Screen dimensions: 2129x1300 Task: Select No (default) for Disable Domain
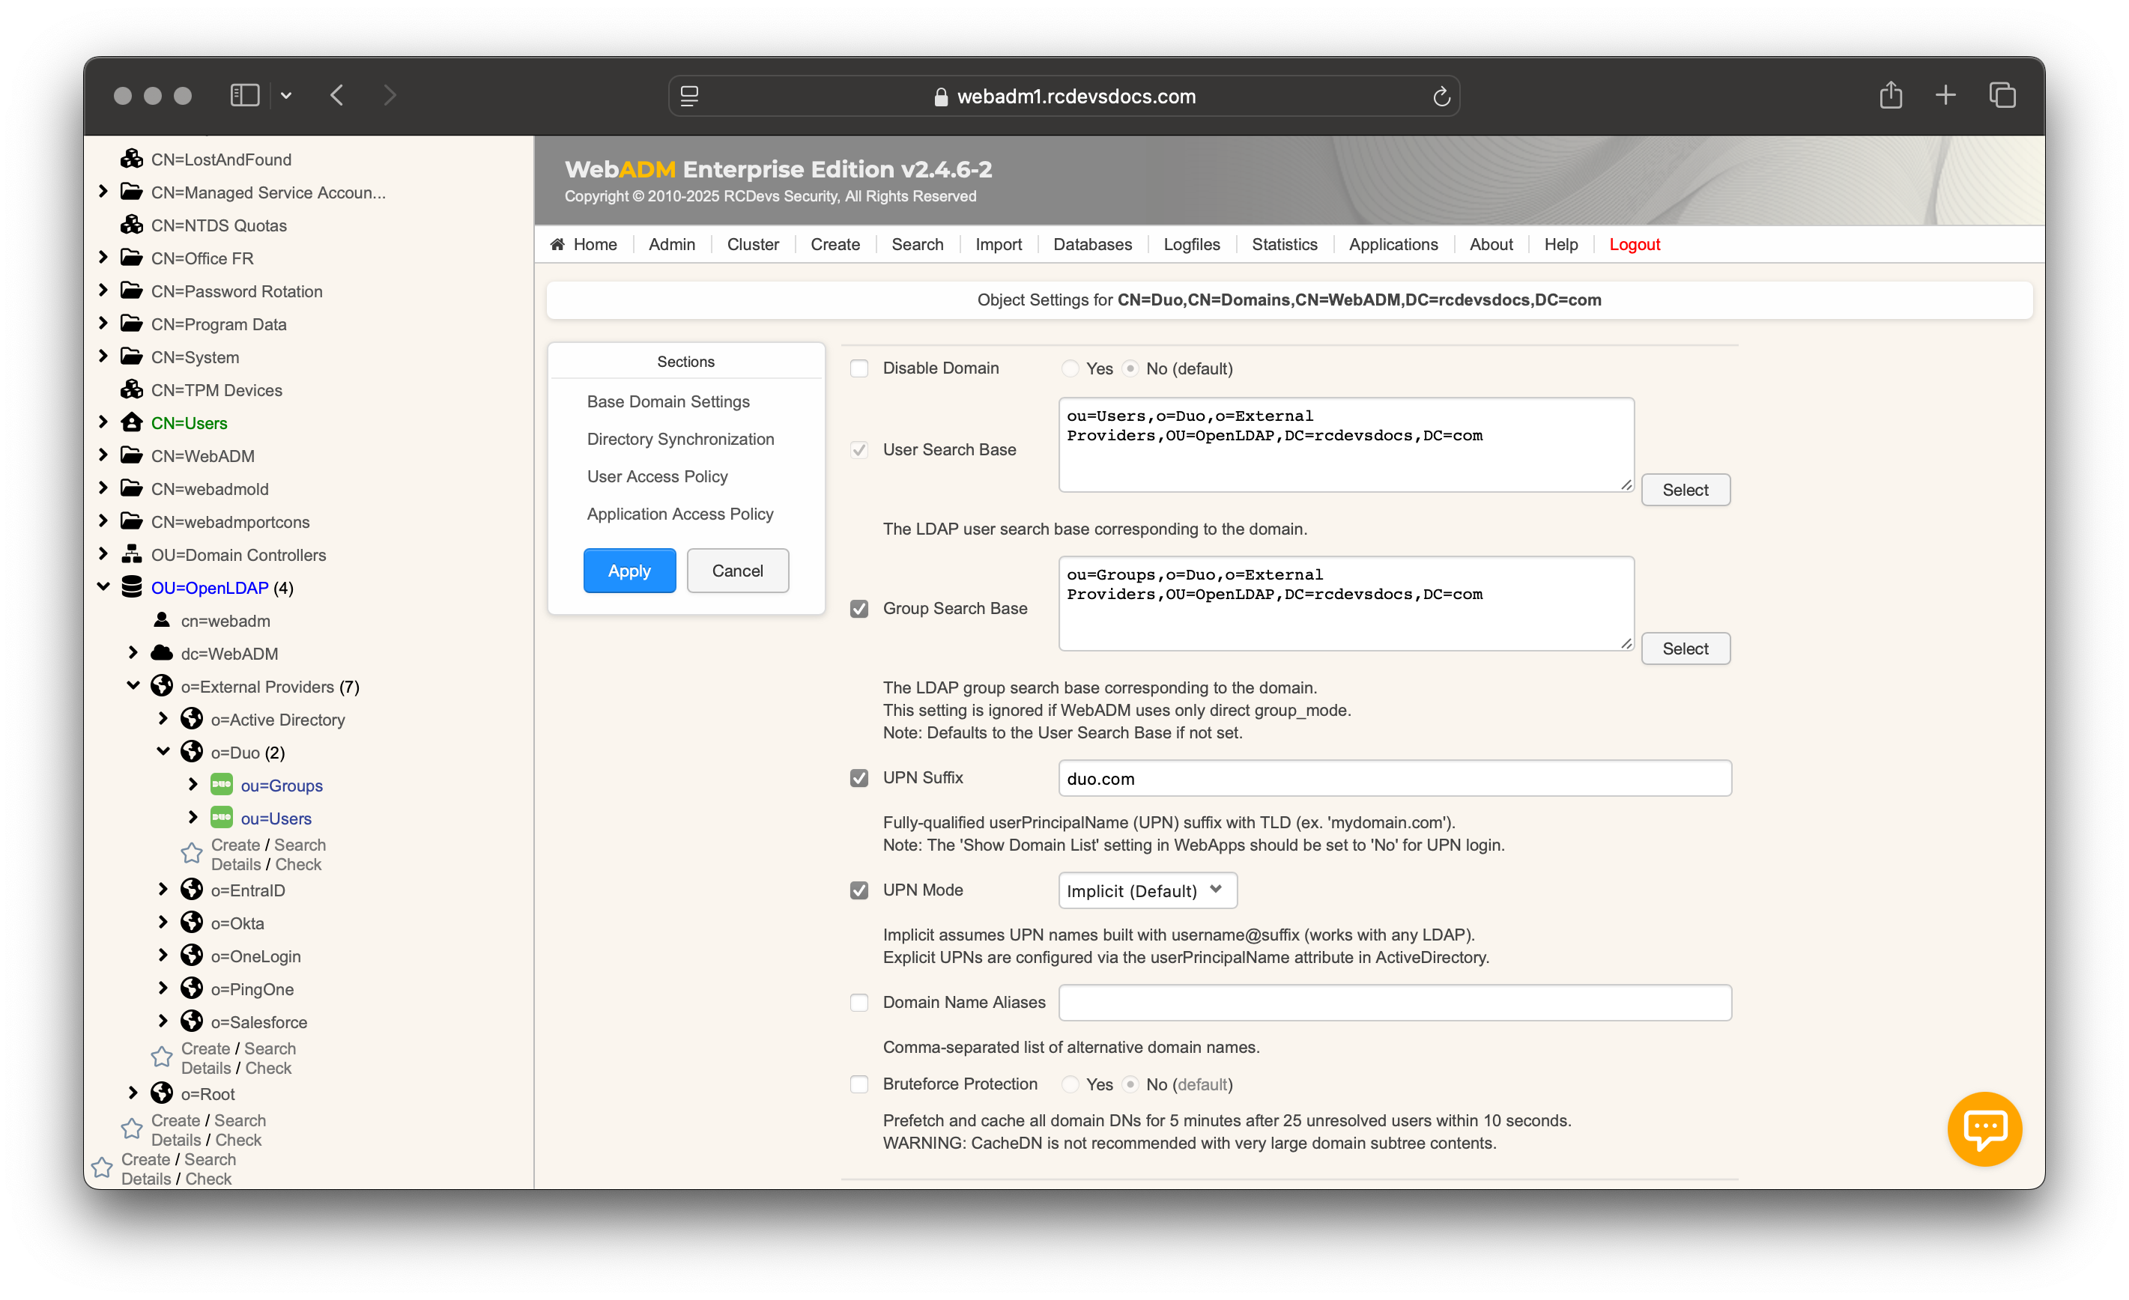(1130, 368)
